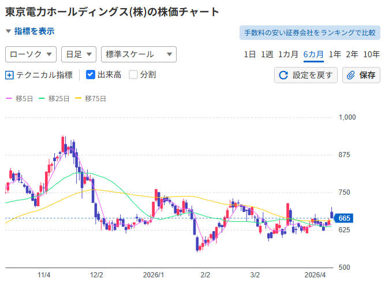Select the 1カ月 period tab
This screenshot has width=385, height=282.
288,54
